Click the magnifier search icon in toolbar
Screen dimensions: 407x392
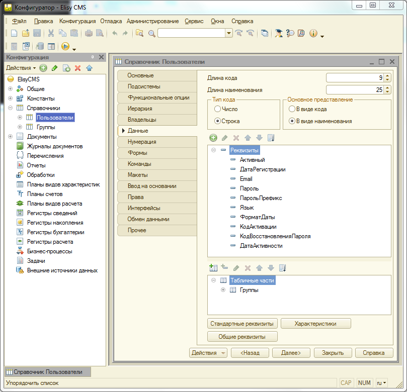pyautogui.click(x=151, y=33)
